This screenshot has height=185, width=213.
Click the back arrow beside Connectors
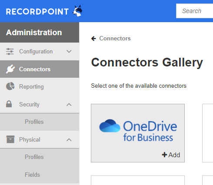click(x=93, y=39)
